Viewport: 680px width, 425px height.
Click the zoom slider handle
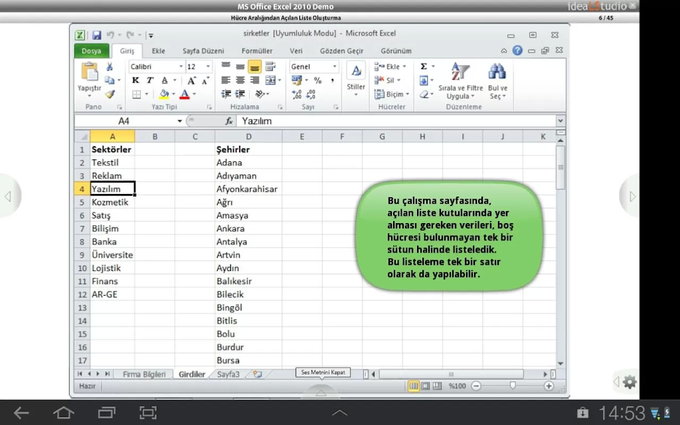[x=513, y=386]
